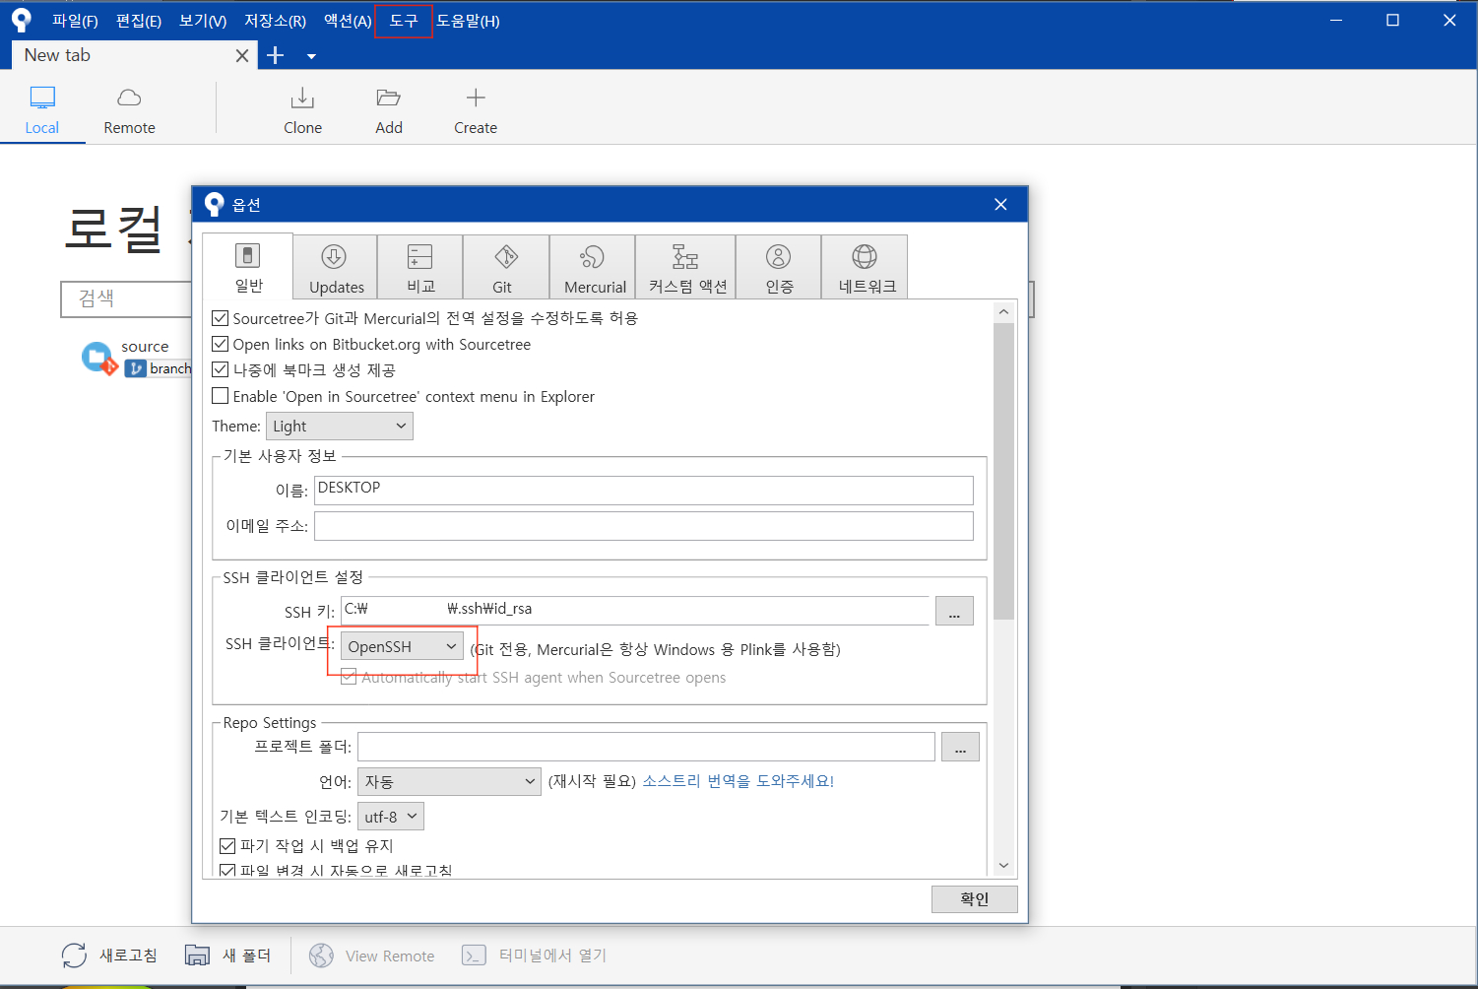Click the View Remote globe icon

pos(321,956)
